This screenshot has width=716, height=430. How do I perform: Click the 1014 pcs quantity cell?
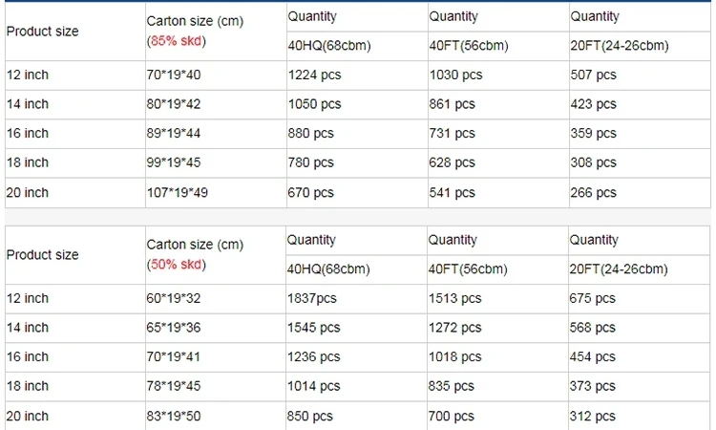click(x=314, y=387)
